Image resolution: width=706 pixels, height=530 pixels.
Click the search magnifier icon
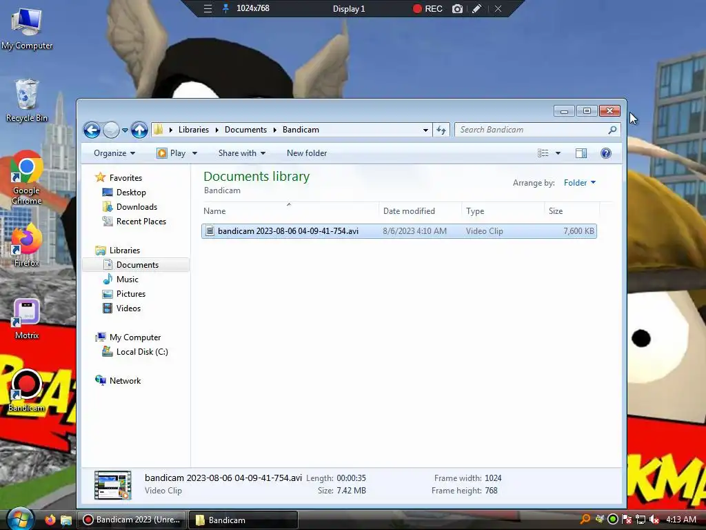612,130
